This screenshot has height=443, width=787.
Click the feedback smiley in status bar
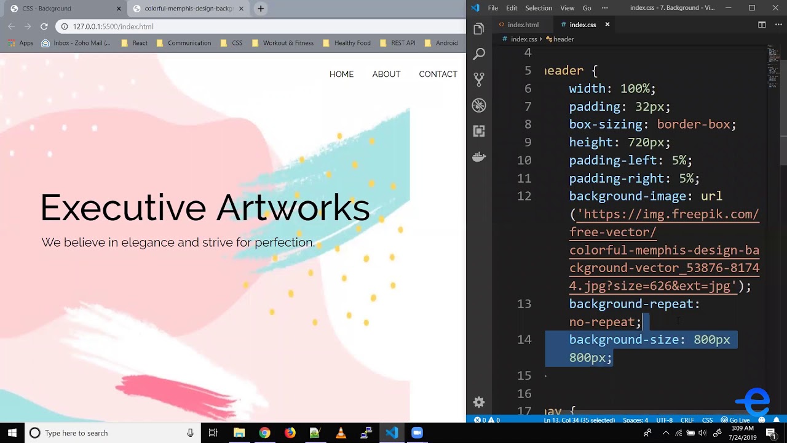(x=761, y=420)
